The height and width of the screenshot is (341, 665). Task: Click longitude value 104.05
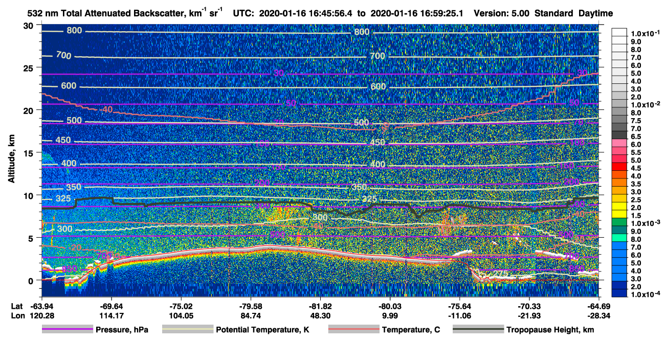181,315
